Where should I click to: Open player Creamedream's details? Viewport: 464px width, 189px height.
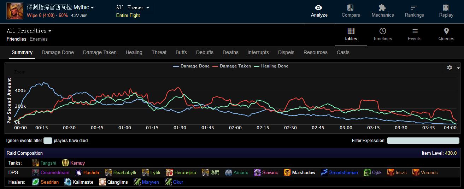click(x=55, y=172)
